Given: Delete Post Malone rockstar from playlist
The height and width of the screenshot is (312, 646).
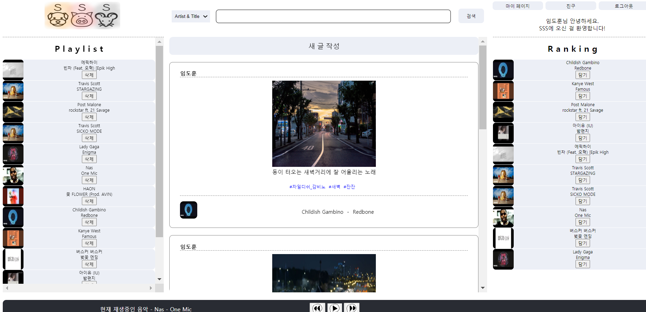Looking at the screenshot, I should 89,117.
